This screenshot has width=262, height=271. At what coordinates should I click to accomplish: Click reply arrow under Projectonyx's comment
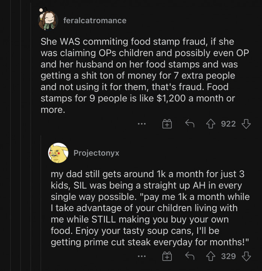[190, 256]
